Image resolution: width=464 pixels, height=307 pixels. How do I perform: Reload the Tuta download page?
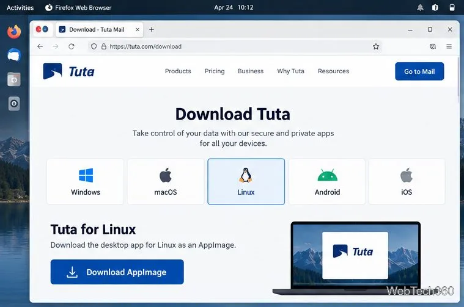[x=72, y=46]
